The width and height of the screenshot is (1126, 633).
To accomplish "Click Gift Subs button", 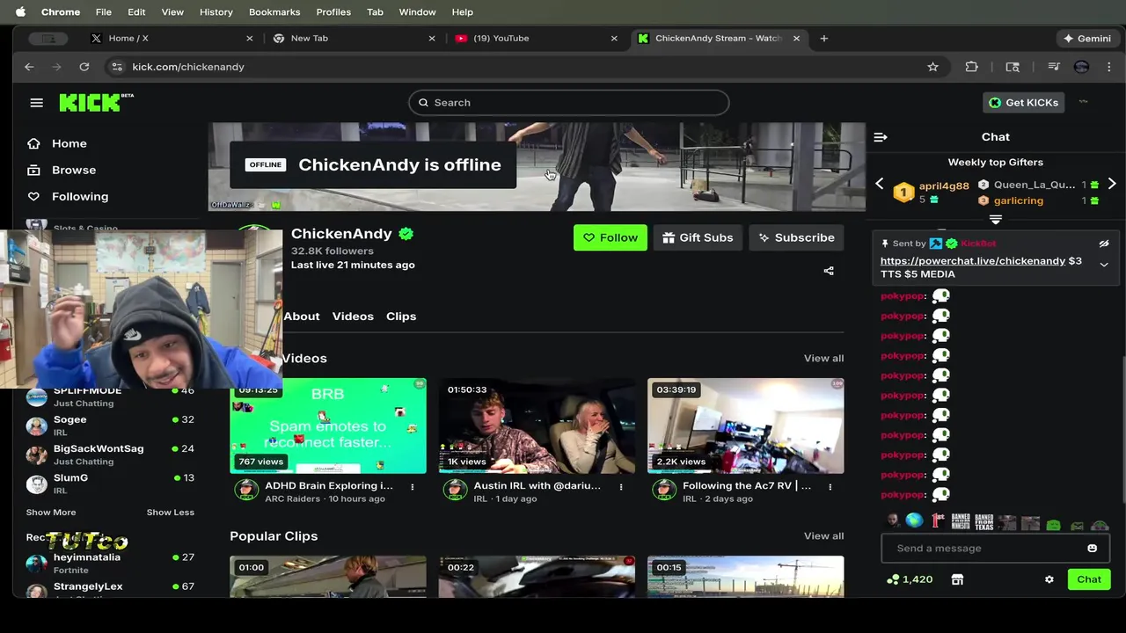I will tap(698, 237).
